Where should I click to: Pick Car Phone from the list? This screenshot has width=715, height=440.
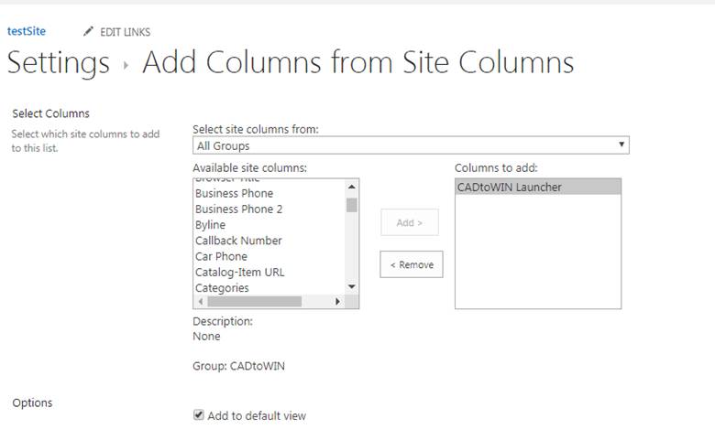click(221, 256)
